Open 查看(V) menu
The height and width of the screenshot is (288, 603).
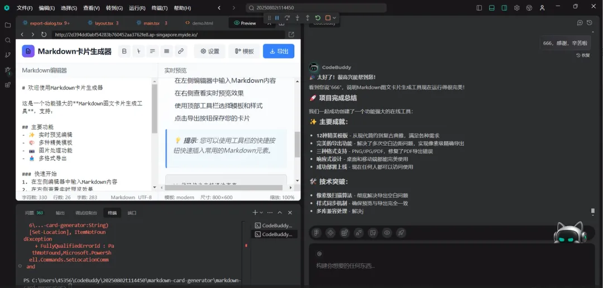point(92,8)
